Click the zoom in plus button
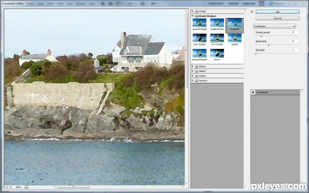The height and width of the screenshot is (193, 309). click(10, 187)
